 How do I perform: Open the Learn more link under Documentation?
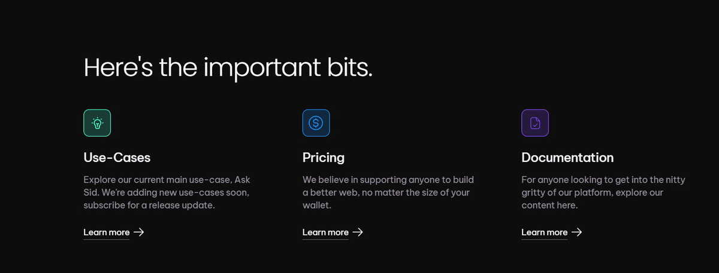pos(544,232)
